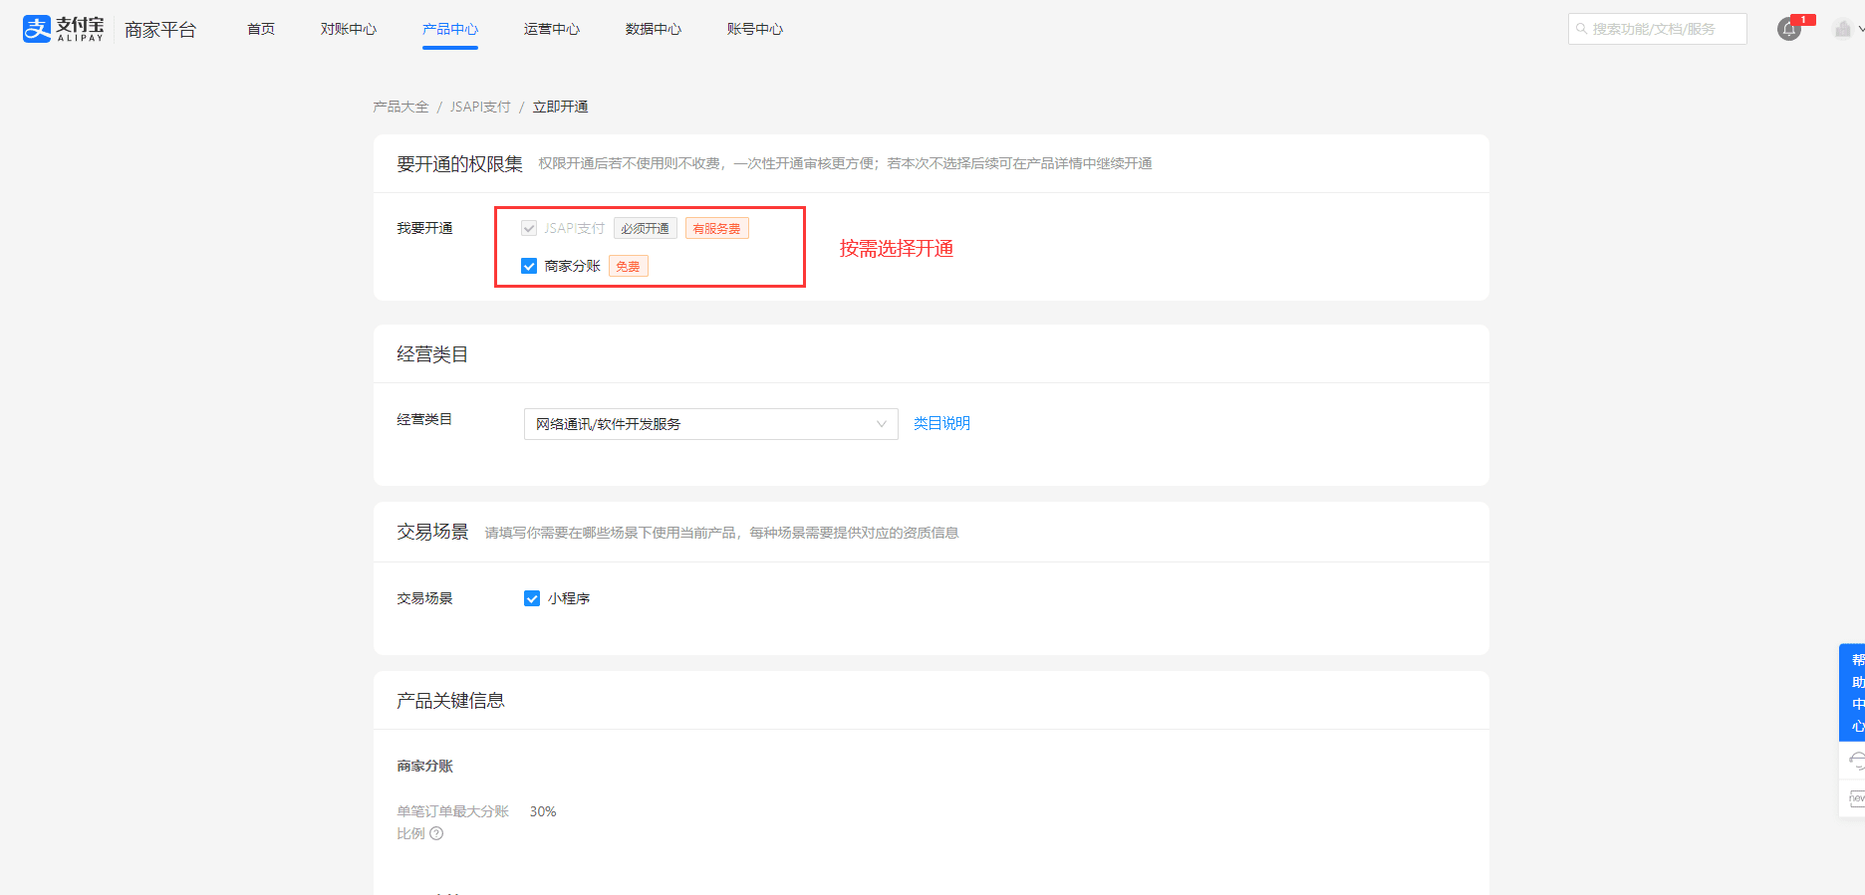Navigate to 产品大全 breadcrumb link
Viewport: 1865px width, 895px height.
pyautogui.click(x=400, y=107)
